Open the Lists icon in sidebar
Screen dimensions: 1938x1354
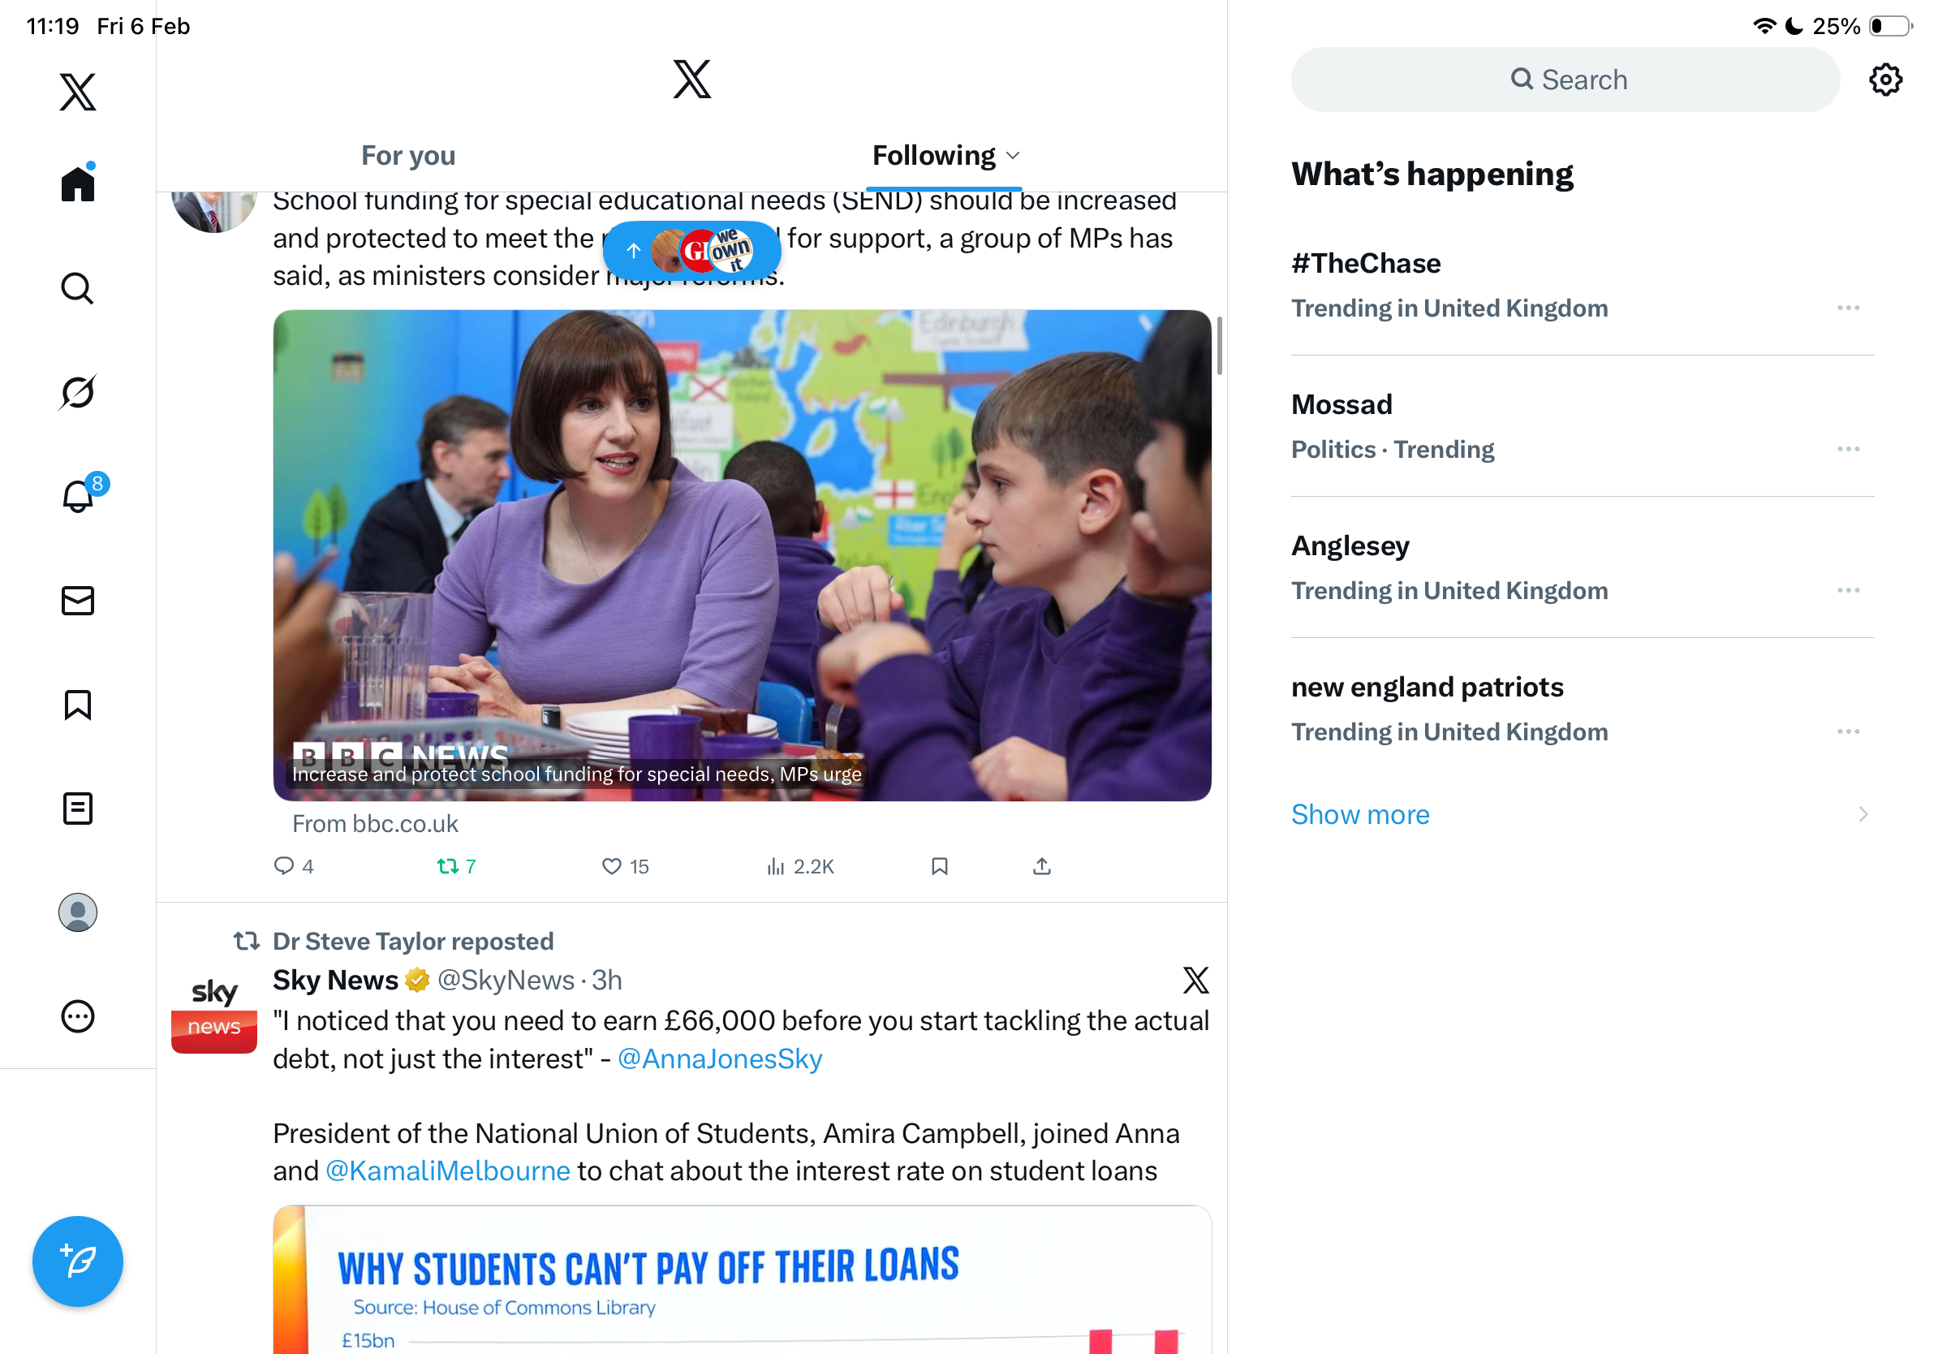[x=78, y=808]
